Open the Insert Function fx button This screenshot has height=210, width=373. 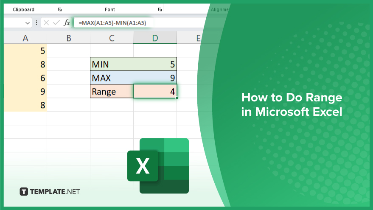(67, 23)
